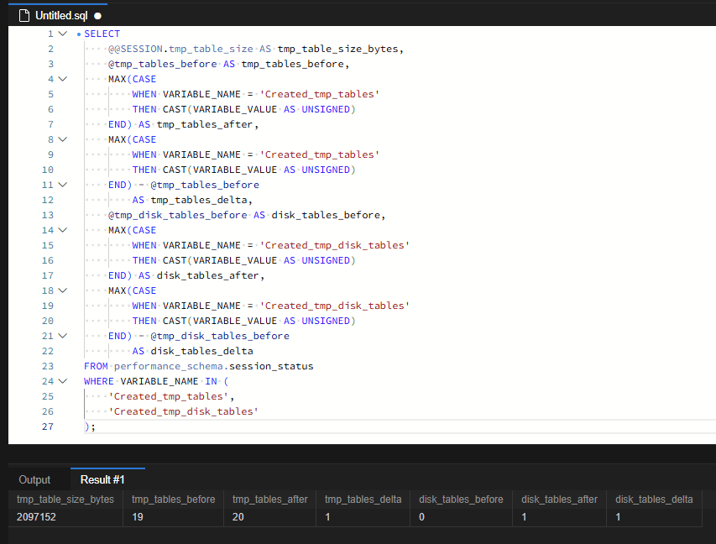Select the cell with value 2097152

[x=65, y=517]
